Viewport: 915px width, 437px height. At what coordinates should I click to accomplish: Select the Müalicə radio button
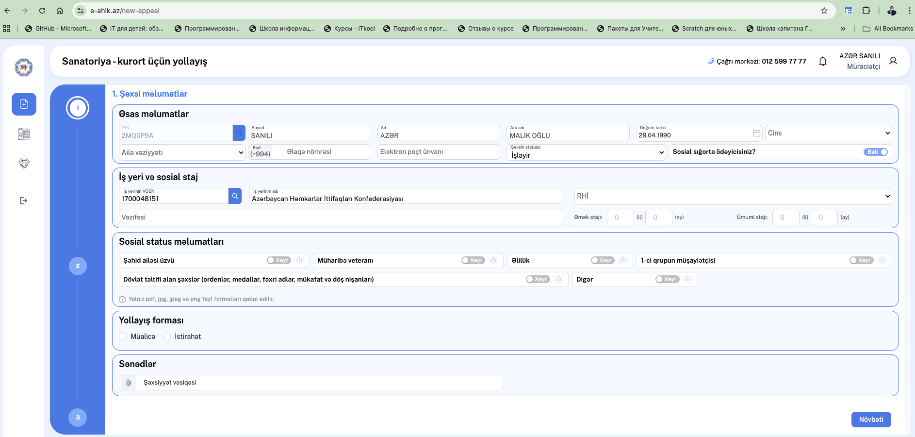[123, 336]
